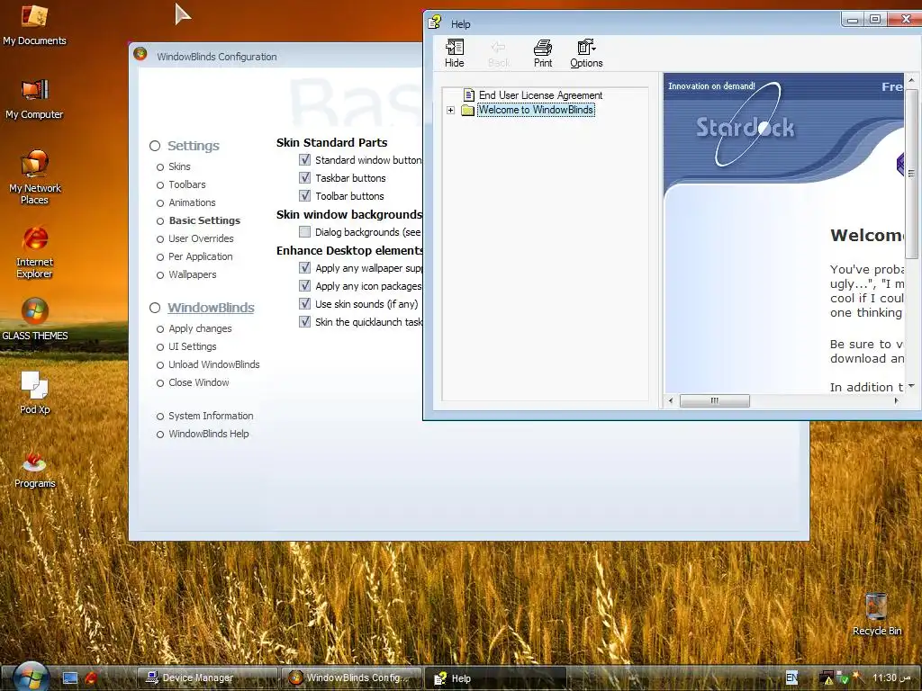Click the Settings section heading
Viewport: 922px width, 691px height.
[x=193, y=145]
